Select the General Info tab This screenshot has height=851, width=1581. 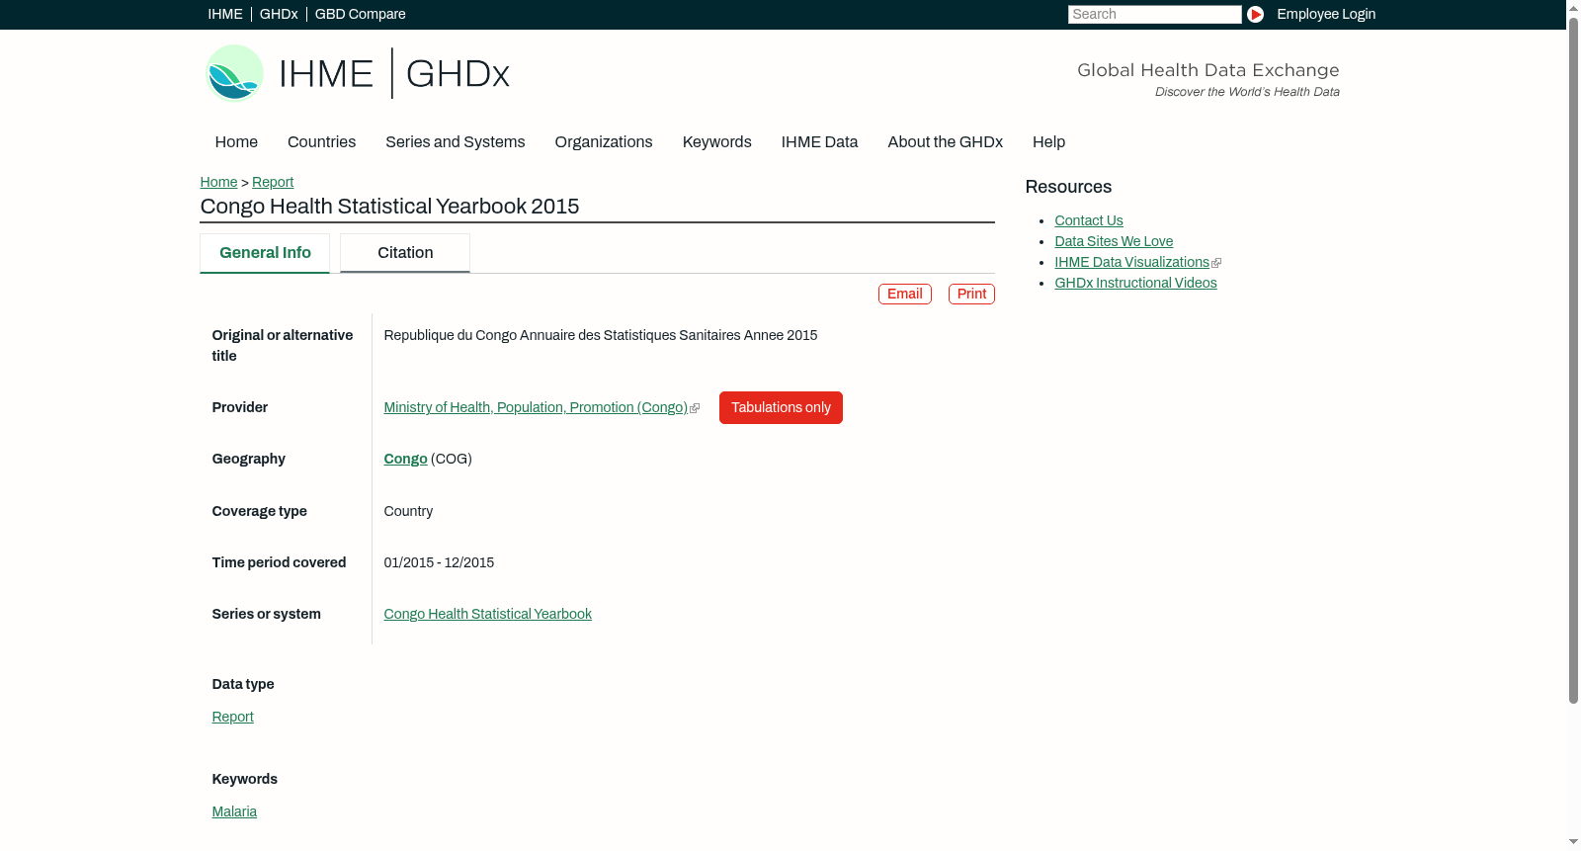265,253
